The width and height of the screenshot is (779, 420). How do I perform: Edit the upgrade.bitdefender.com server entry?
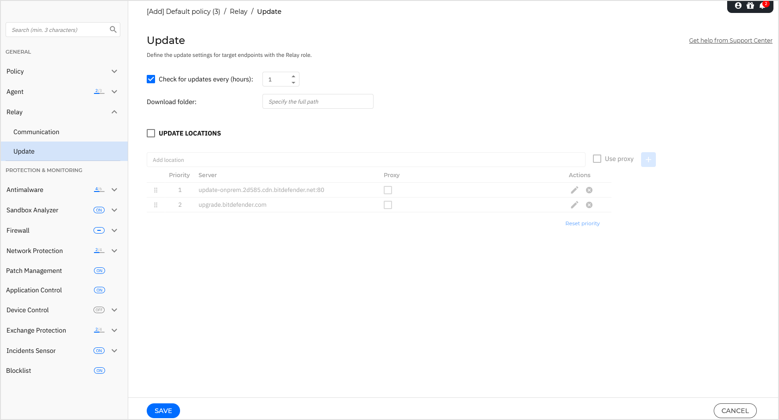pyautogui.click(x=574, y=205)
